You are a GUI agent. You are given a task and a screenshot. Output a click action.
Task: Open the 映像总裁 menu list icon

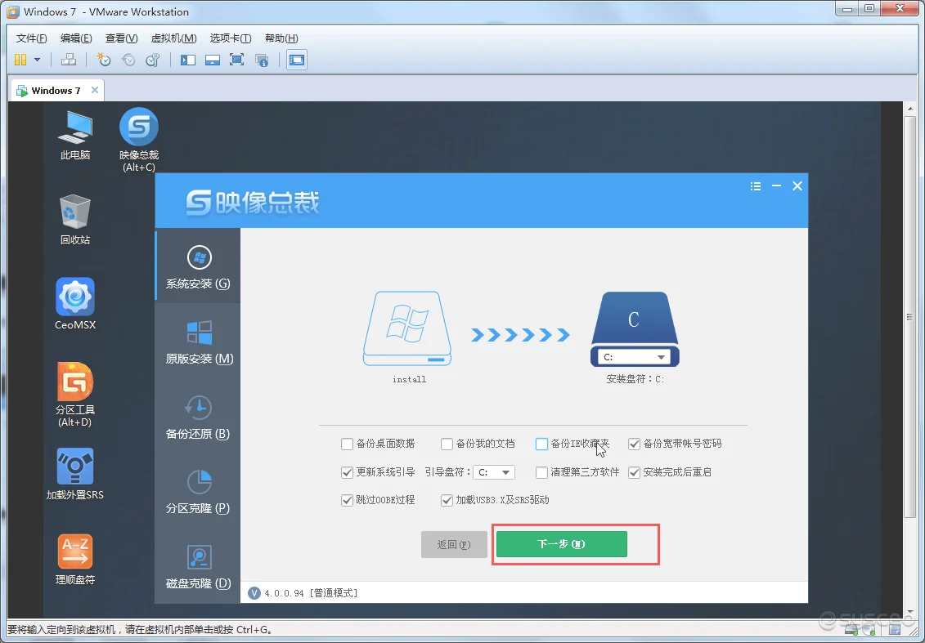[755, 186]
